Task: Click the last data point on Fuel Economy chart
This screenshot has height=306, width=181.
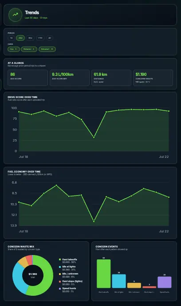Action: pyautogui.click(x=169, y=197)
